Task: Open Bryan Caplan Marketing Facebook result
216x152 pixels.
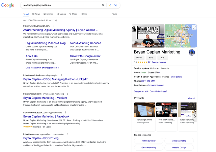Action: (x=46, y=116)
